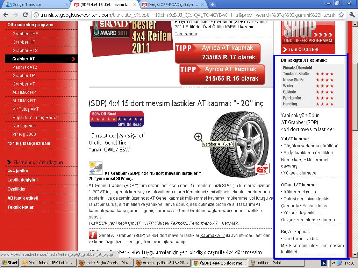Open the Chrome wrench settings menu
Viewport: 358px width, 268px height.
pos(351,15)
